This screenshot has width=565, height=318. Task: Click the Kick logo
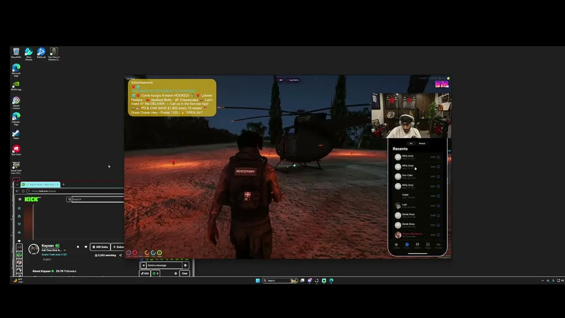click(33, 199)
